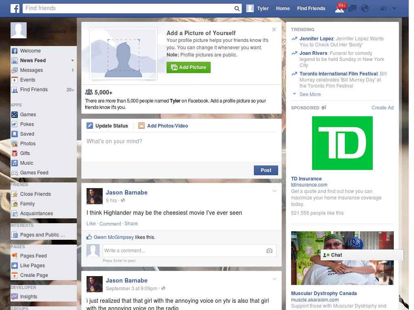Click the sidebar profile picture
This screenshot has height=310, width=414.
(19, 30)
